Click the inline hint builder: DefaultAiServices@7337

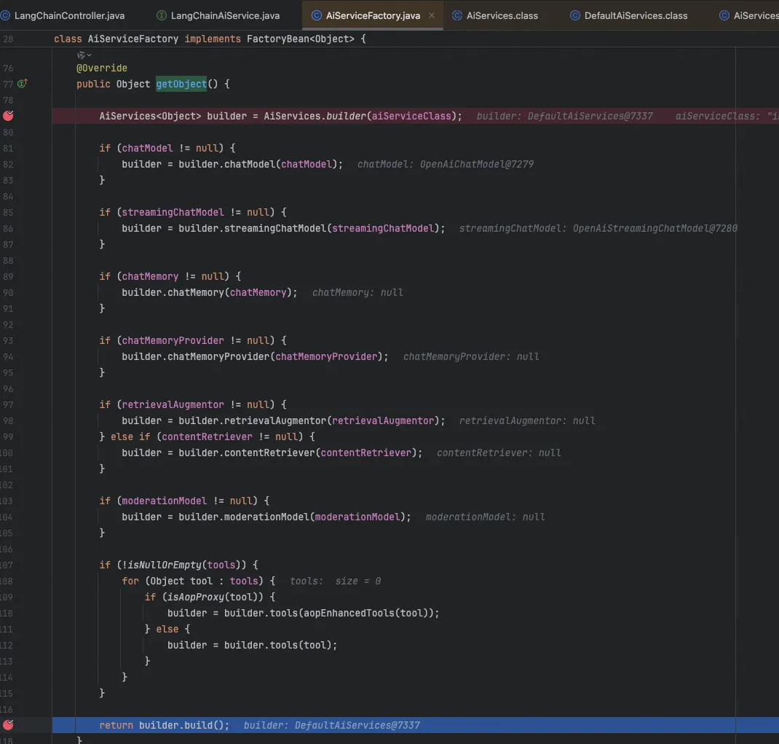click(331, 725)
